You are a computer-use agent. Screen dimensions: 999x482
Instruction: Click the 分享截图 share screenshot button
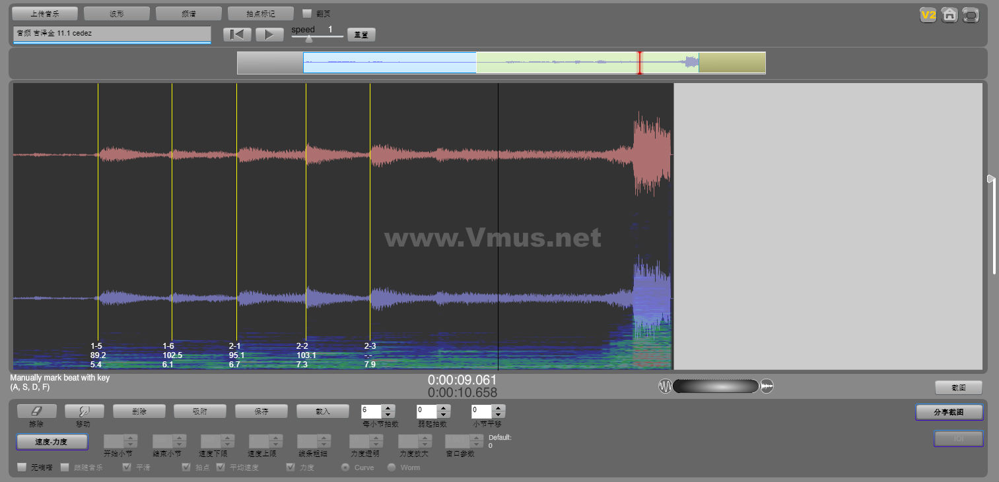949,412
